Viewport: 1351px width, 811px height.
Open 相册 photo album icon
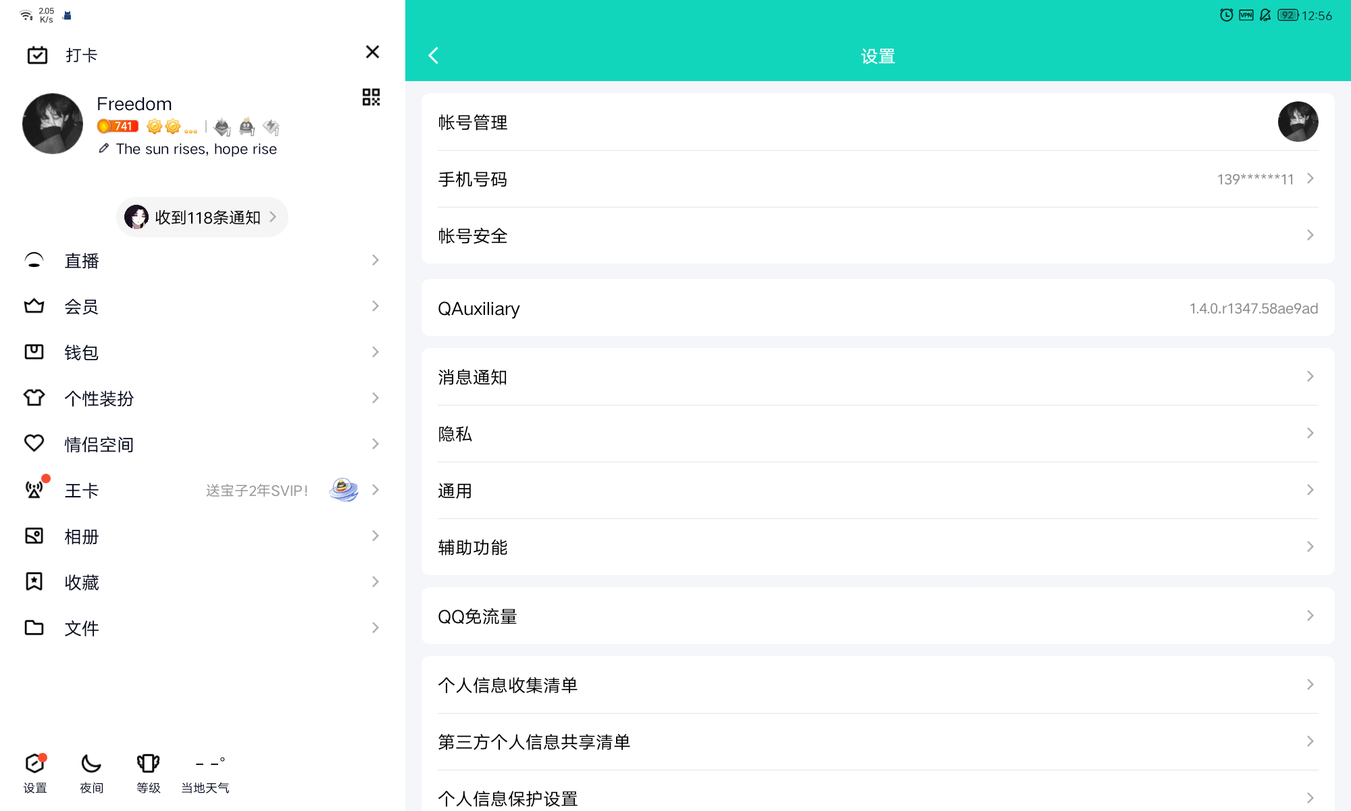click(34, 536)
